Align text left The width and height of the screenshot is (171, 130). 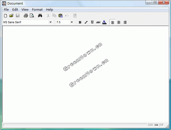113,22
